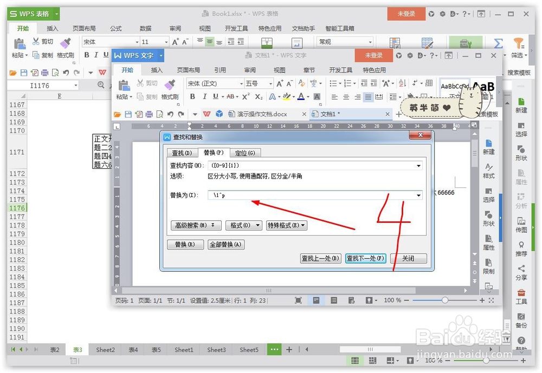This screenshot has height=373, width=542.
Task: Open 插入 tab in Writer ribbon
Action: click(157, 70)
